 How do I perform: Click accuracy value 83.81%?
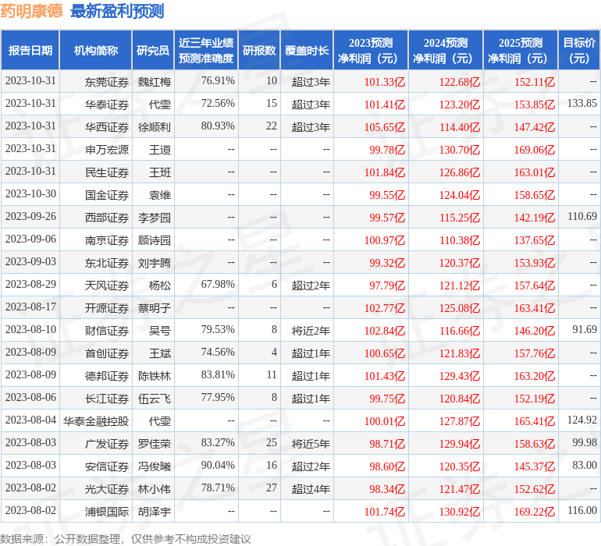[218, 374]
